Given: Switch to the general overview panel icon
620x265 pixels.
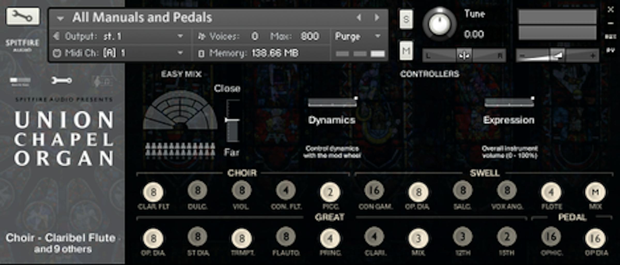Looking at the screenshot, I should [x=20, y=81].
